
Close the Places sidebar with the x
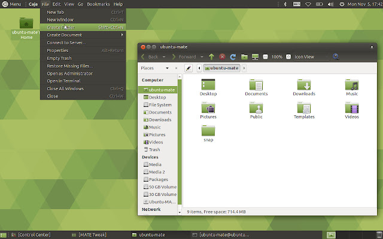(176, 68)
